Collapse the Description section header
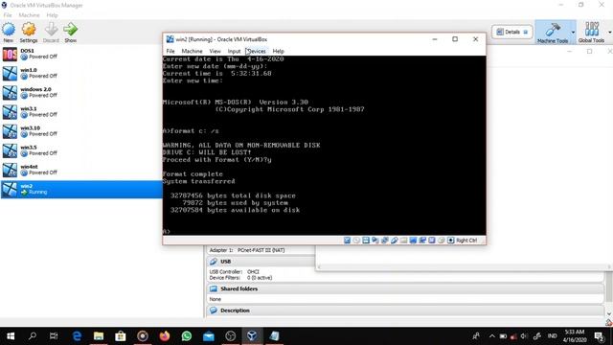The width and height of the screenshot is (613, 345). (x=405, y=310)
